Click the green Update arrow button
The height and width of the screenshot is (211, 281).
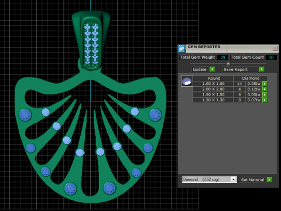pos(212,69)
